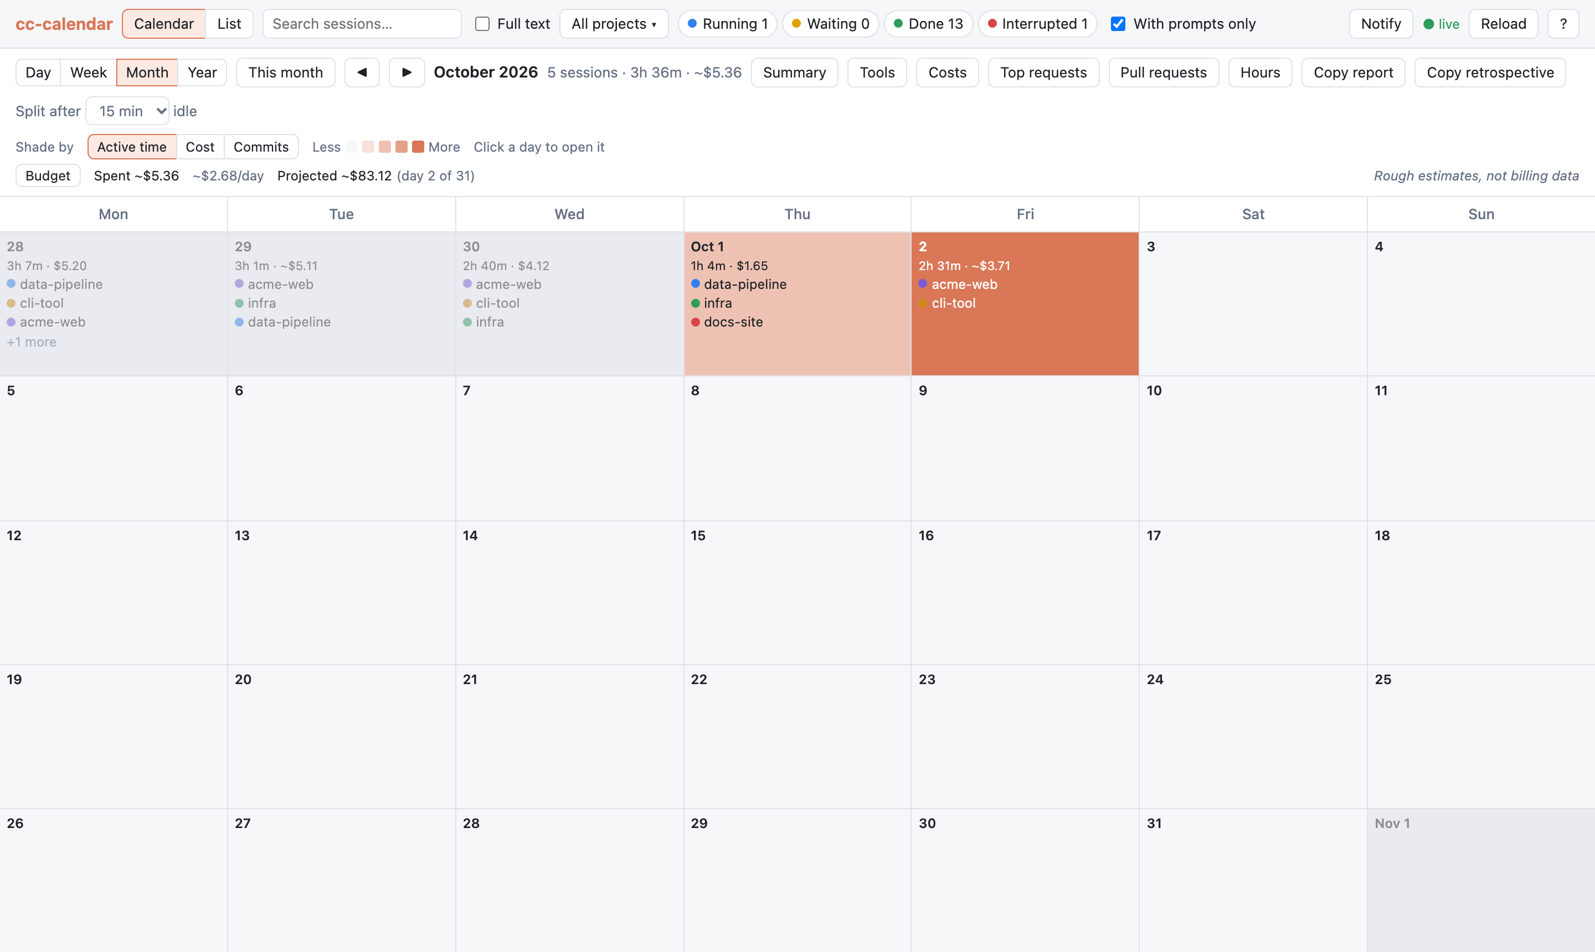Switch to Day view
Screen dimensions: 1595x952
coord(38,73)
